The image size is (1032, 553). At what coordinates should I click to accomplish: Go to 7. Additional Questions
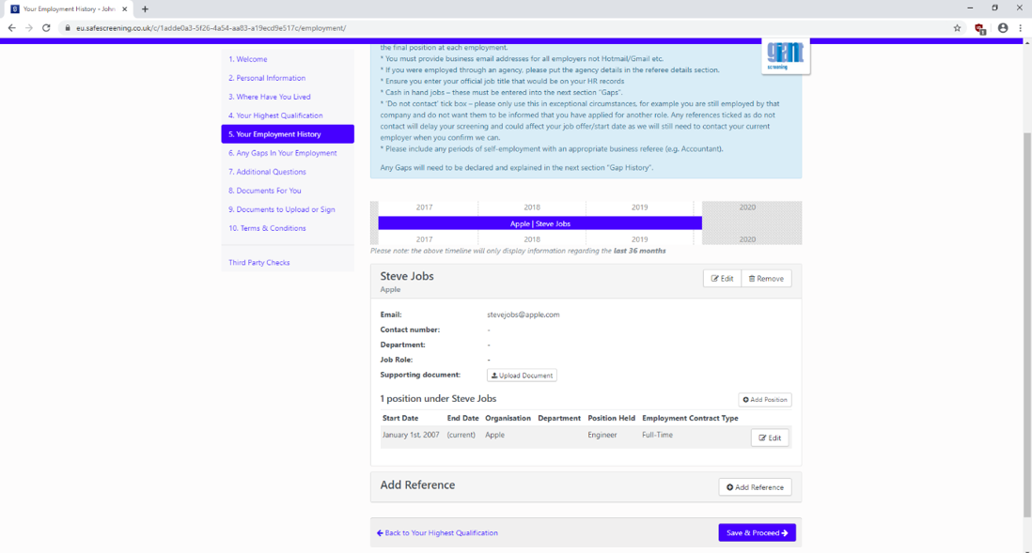(267, 172)
